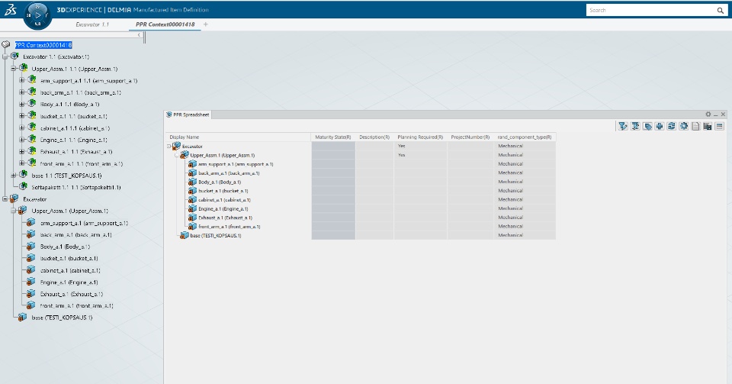Expand the base 1.1 (TESTI_KOPSAUS.1) node

point(14,176)
